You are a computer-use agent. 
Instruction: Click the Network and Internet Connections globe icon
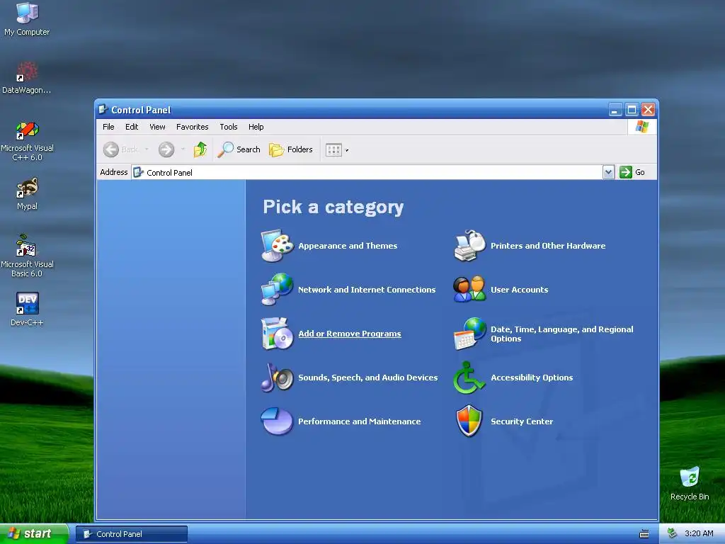coord(277,290)
